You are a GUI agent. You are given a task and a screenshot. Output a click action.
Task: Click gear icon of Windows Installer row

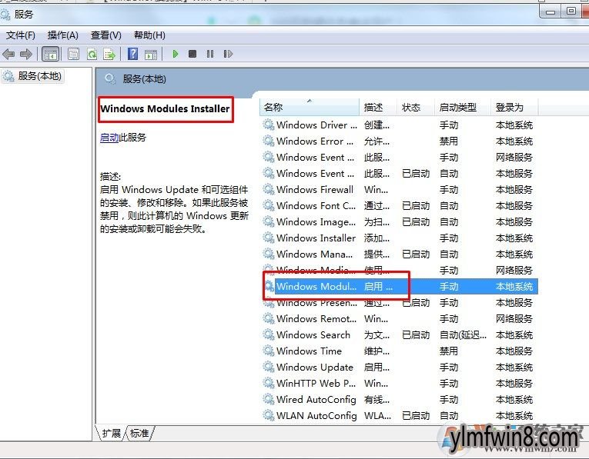pyautogui.click(x=269, y=238)
